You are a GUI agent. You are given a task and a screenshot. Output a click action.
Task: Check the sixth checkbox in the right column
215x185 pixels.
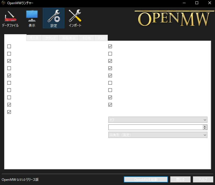point(110,83)
